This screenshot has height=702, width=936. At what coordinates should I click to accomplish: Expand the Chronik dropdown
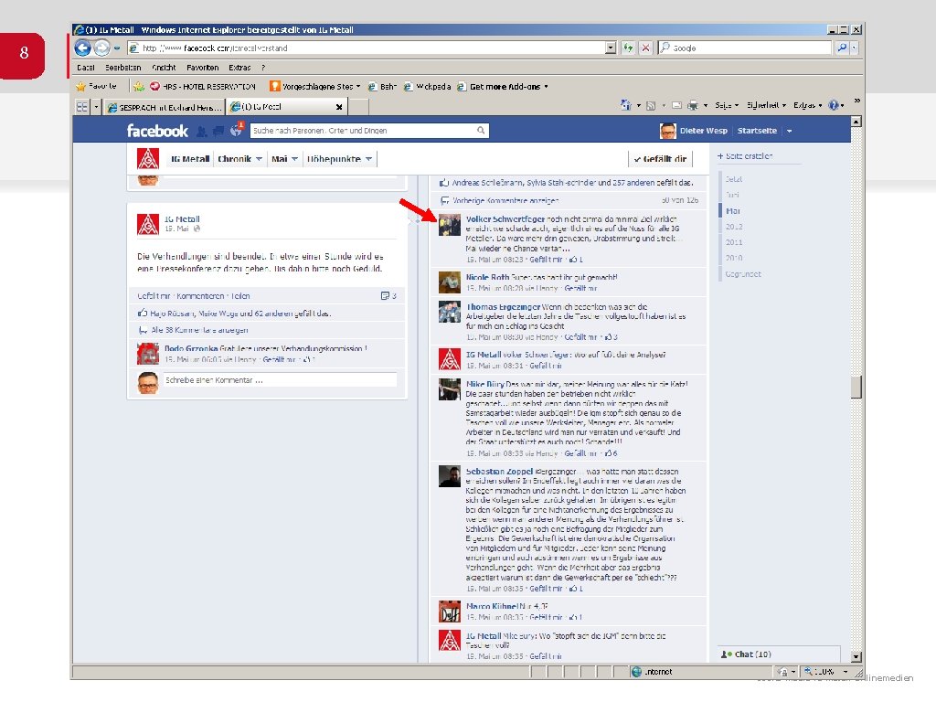click(x=240, y=159)
